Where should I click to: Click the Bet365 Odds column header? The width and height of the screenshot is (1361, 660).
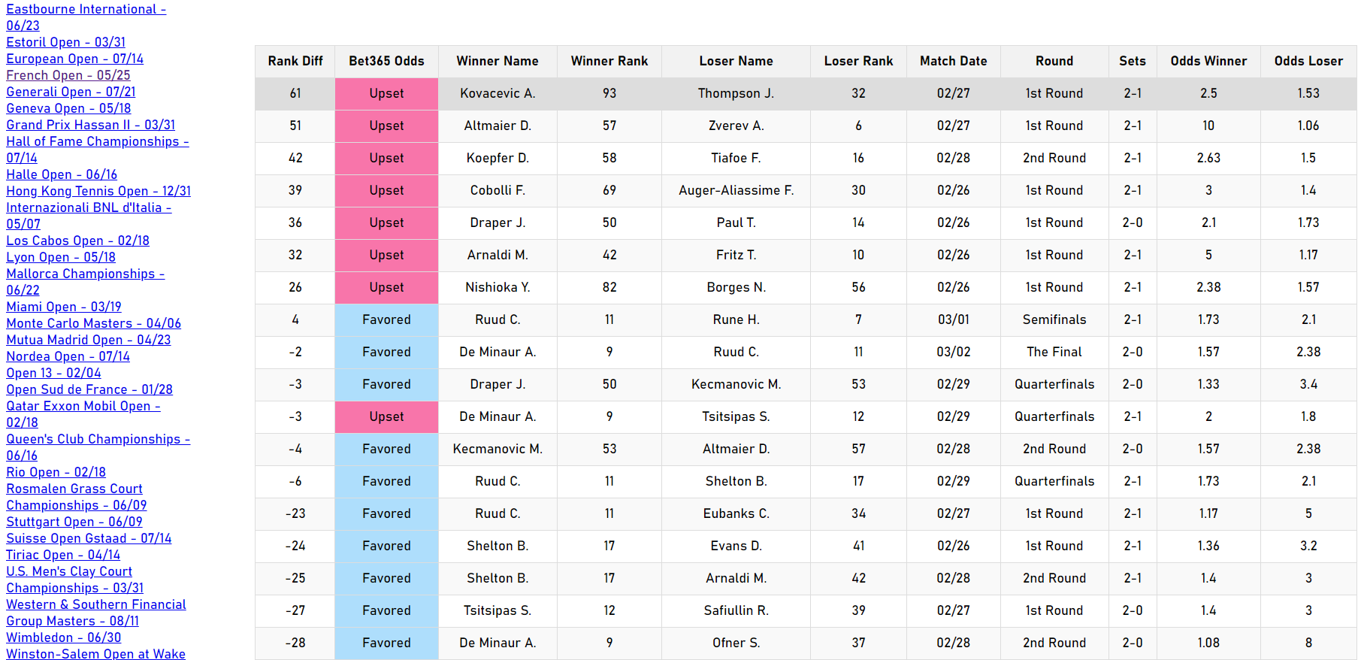pyautogui.click(x=386, y=61)
